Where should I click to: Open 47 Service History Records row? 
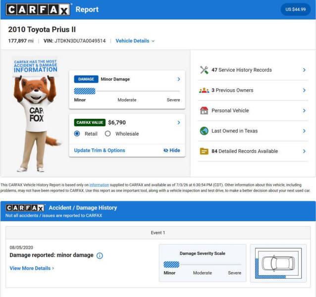pyautogui.click(x=253, y=70)
